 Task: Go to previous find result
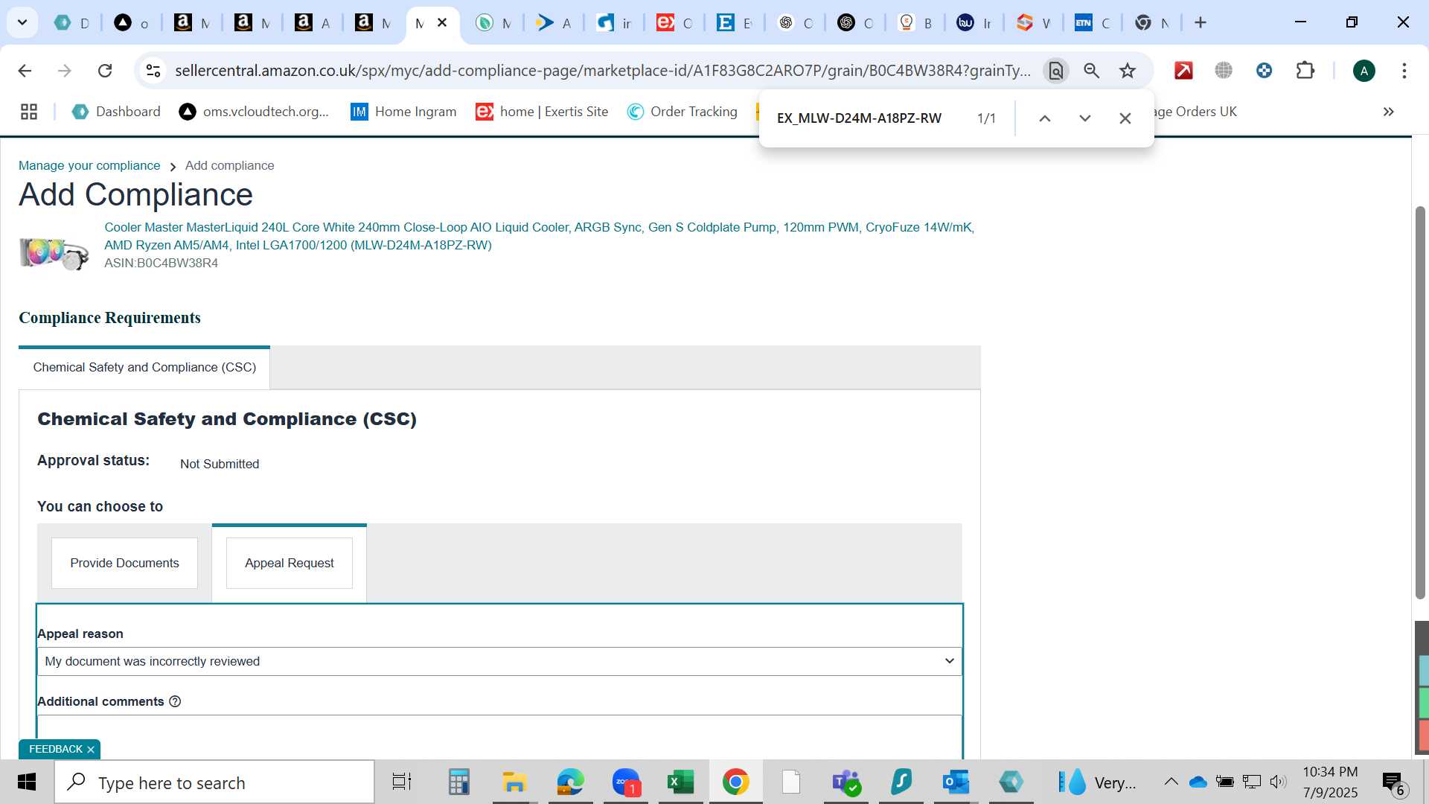pos(1045,118)
